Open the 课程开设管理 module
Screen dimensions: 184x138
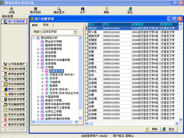[x=14, y=94]
